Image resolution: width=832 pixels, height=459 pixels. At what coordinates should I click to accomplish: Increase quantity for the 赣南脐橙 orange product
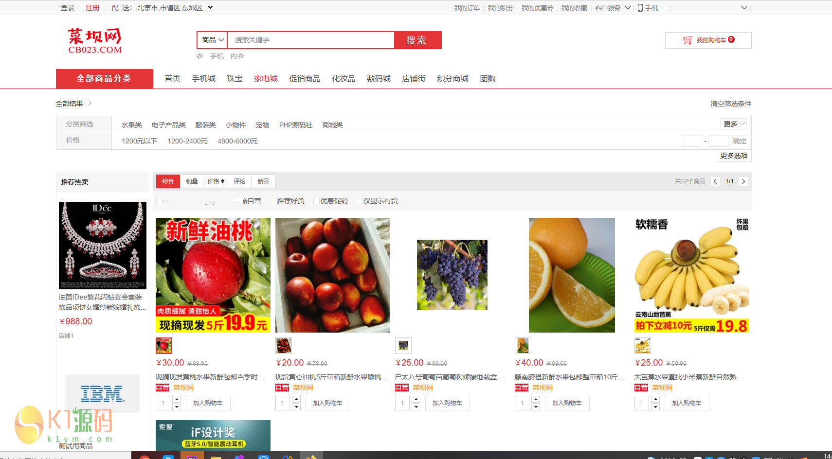coord(536,400)
